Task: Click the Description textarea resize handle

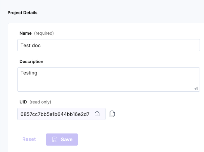Action: tap(196, 88)
